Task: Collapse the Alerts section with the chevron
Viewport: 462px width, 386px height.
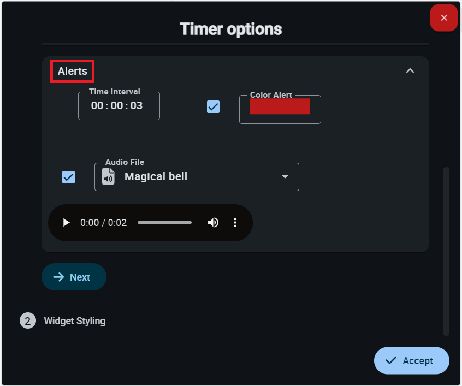Action: click(x=410, y=71)
